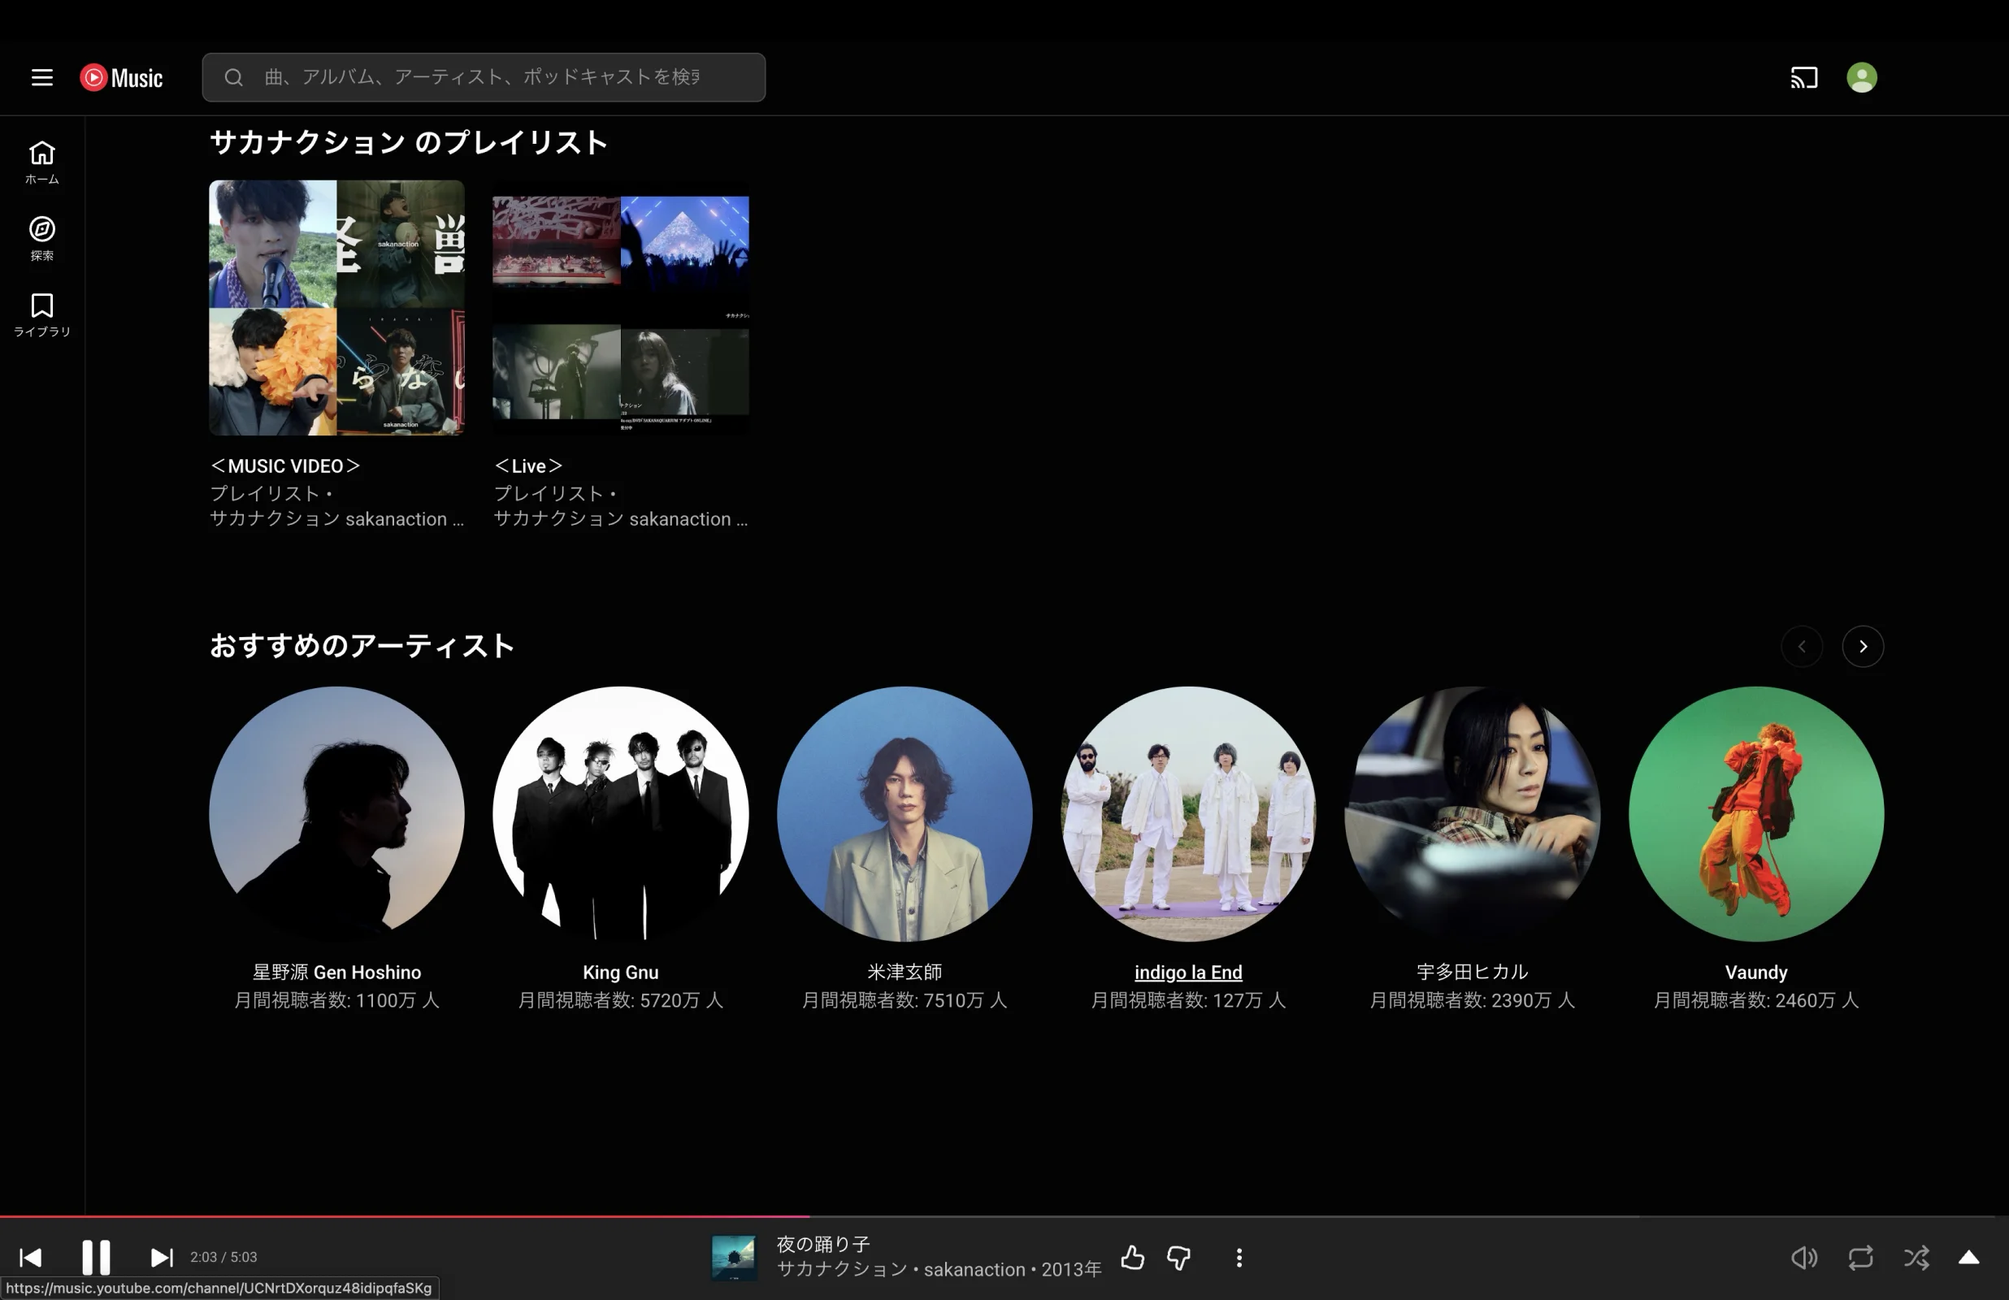Click the left chevron in recommended artists
This screenshot has width=2009, height=1300.
tap(1801, 647)
